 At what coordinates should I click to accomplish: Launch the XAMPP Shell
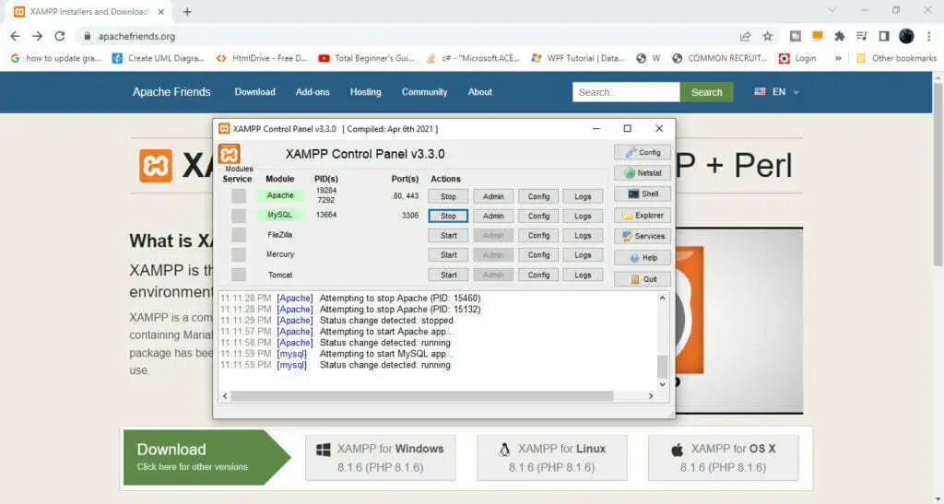[x=643, y=194]
